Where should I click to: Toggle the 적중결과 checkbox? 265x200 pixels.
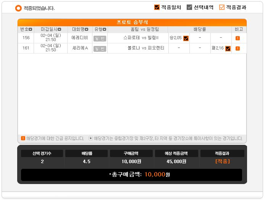click(222, 7)
